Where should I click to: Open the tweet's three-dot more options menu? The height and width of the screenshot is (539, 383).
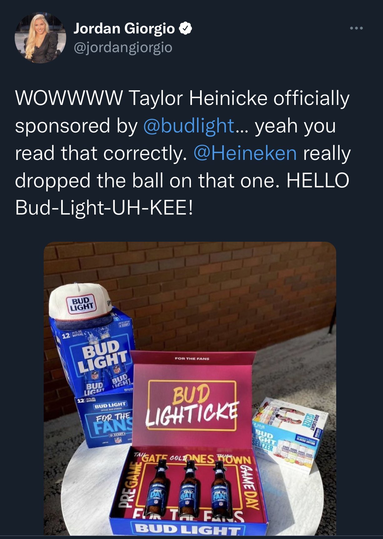(356, 28)
